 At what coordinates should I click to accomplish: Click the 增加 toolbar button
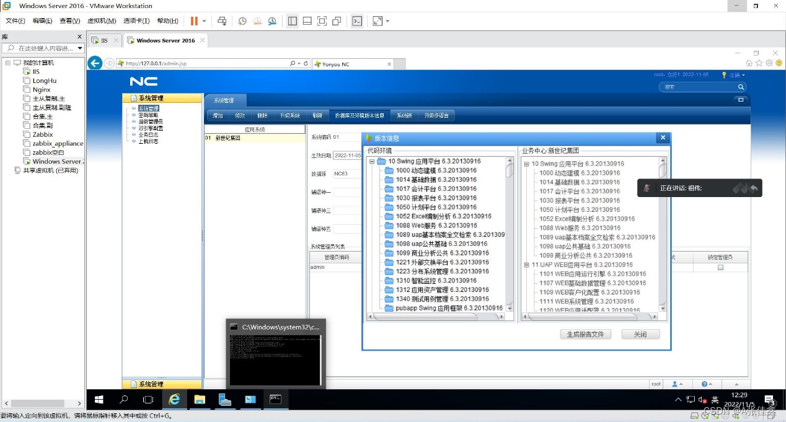[218, 115]
